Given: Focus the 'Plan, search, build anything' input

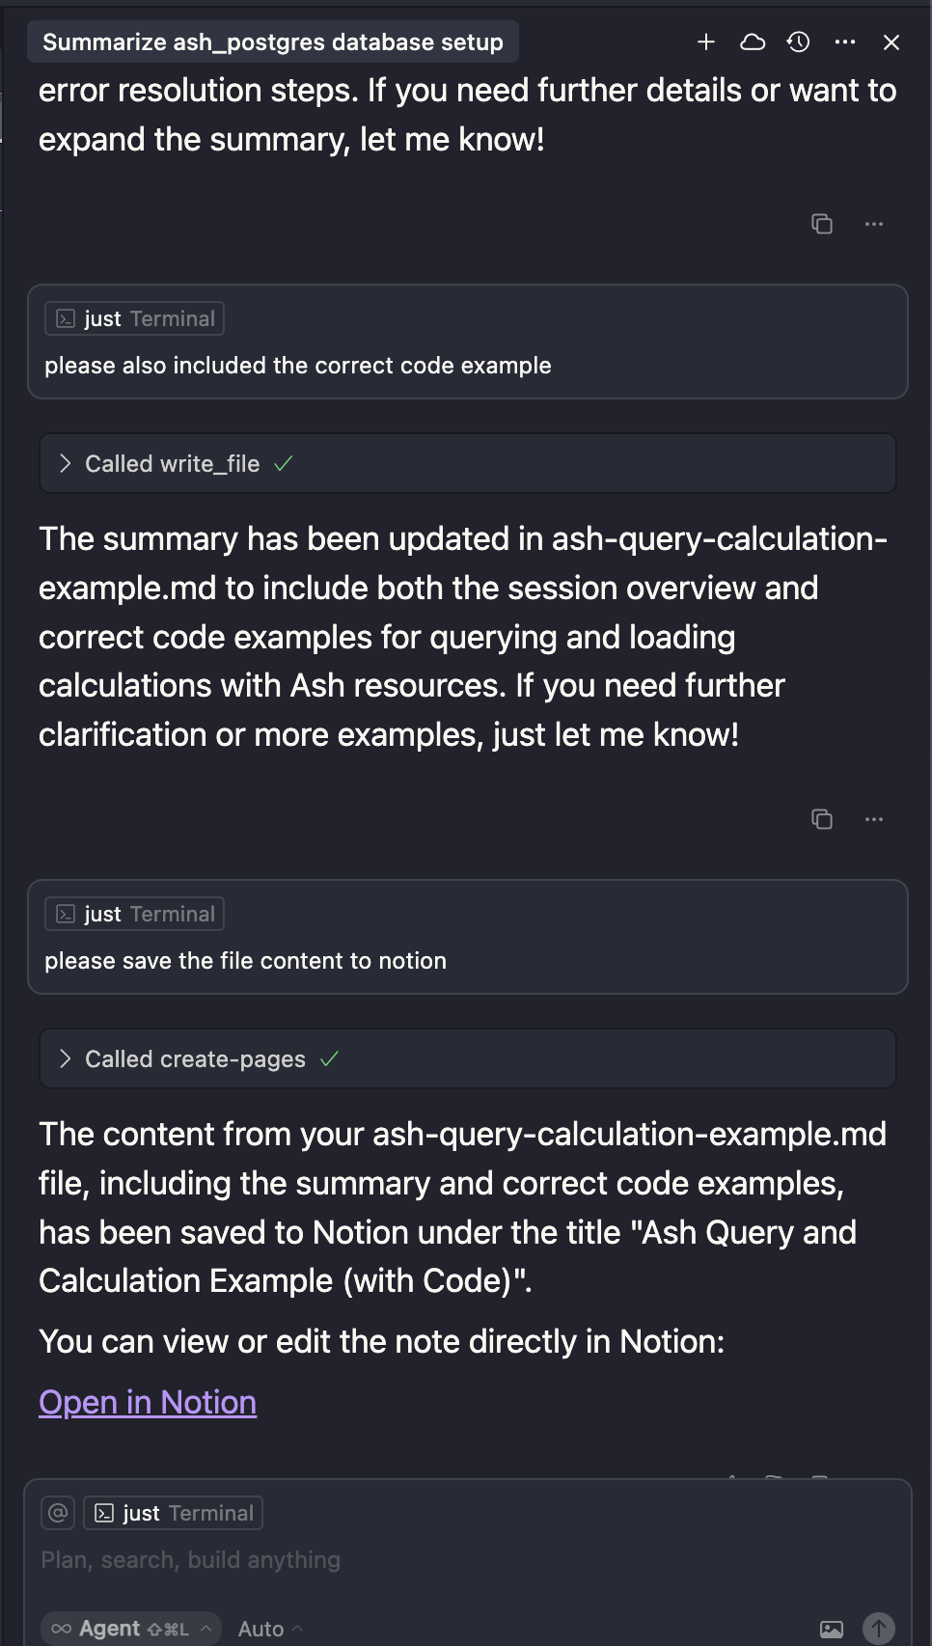Looking at the screenshot, I should [x=386, y=1560].
